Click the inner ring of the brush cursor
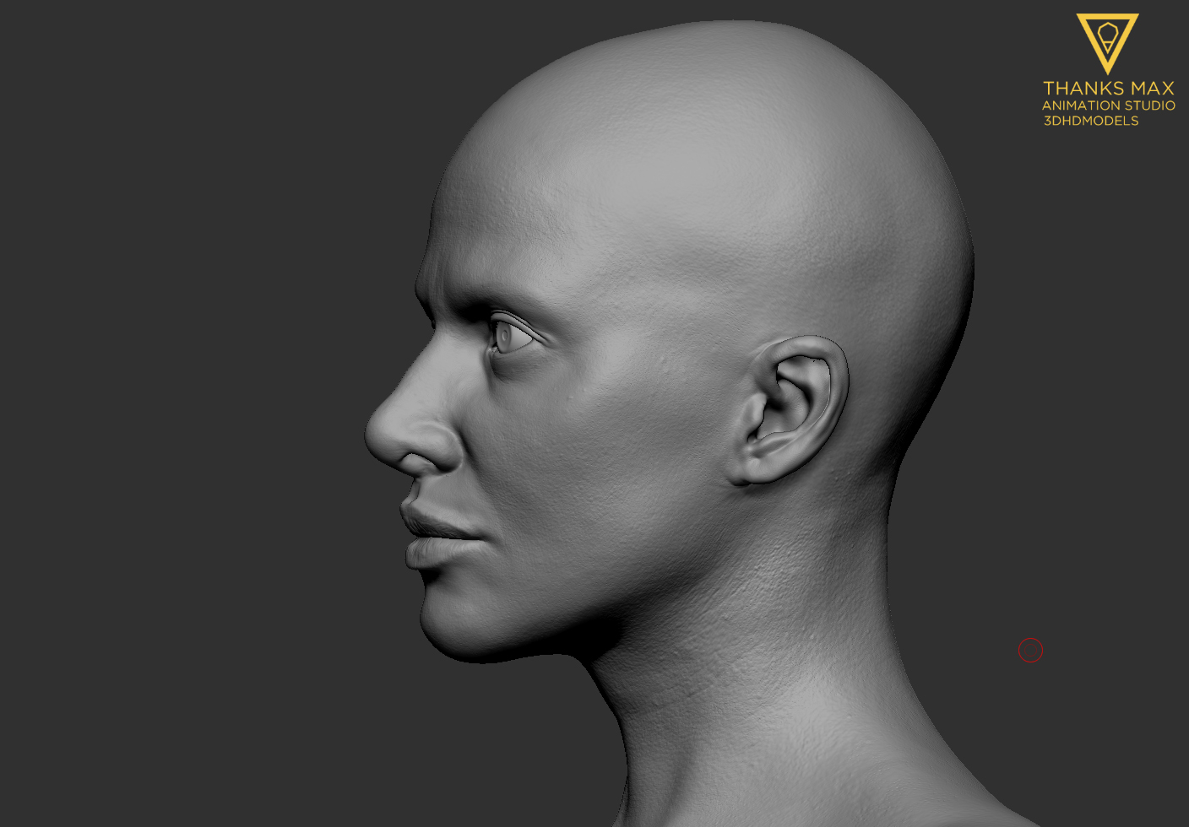Screen dimensions: 1189x827 [1032, 651]
